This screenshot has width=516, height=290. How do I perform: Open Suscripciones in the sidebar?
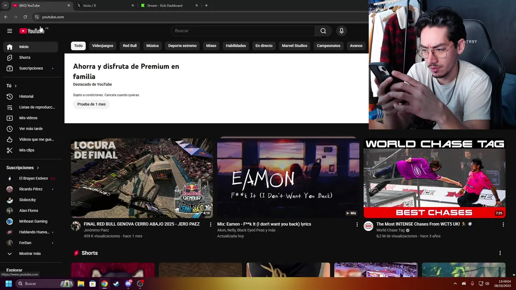[31, 68]
